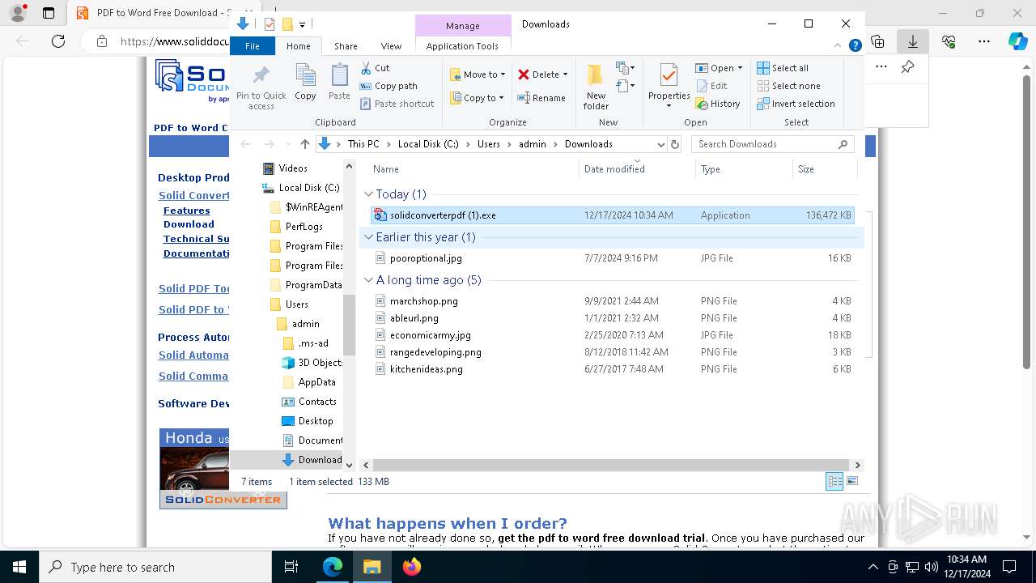Click Cut in Clipboard group
The height and width of the screenshot is (583, 1036).
(x=376, y=68)
